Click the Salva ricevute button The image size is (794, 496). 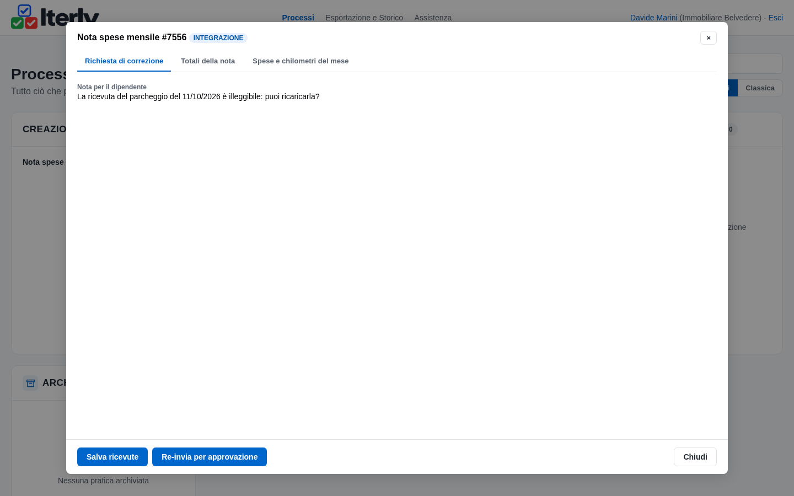tap(112, 457)
